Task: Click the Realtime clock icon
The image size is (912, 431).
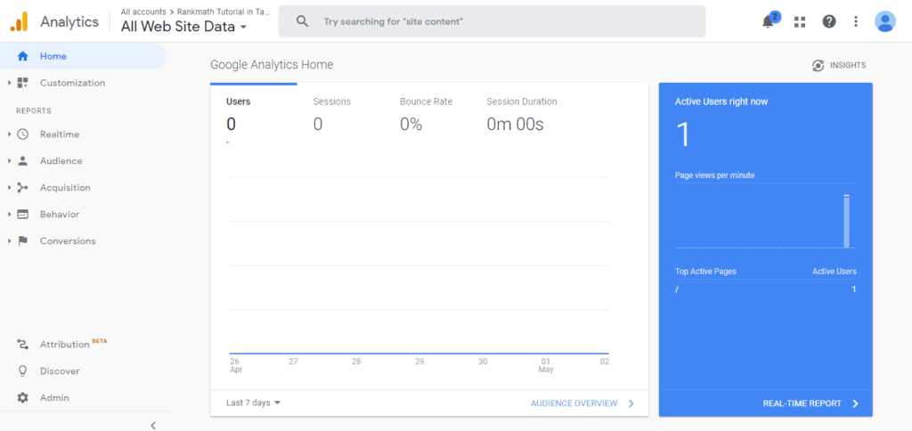Action: tap(22, 134)
